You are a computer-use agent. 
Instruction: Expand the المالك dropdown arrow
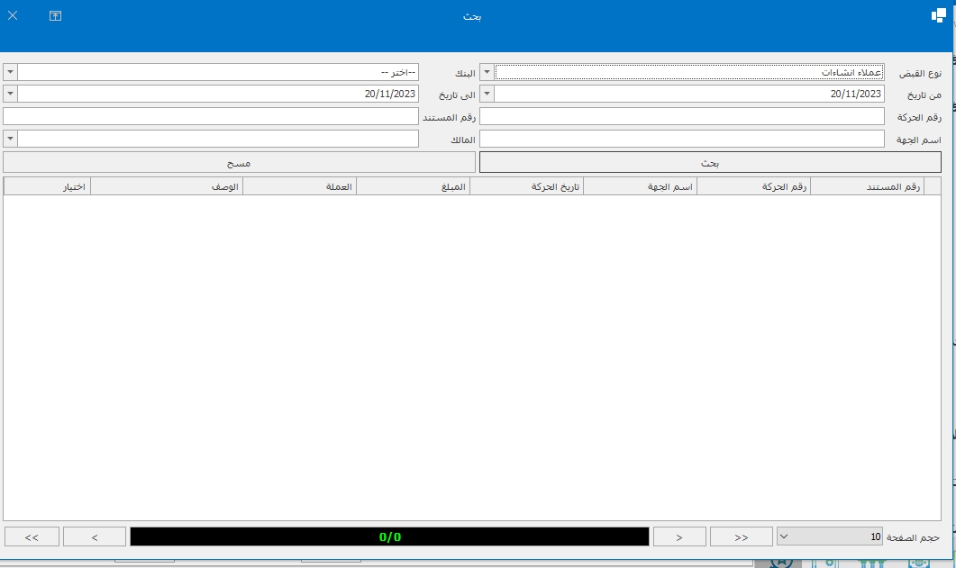click(x=10, y=139)
